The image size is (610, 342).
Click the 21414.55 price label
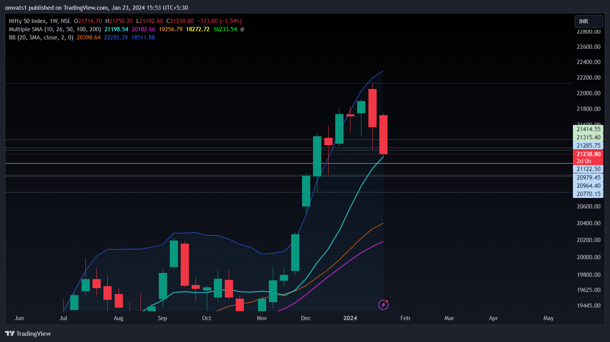[588, 129]
